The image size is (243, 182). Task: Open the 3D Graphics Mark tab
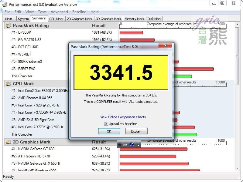point(108,19)
